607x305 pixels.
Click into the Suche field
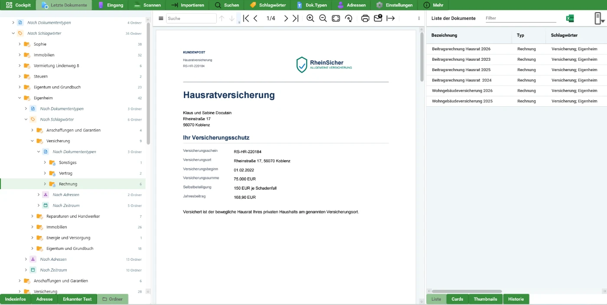[x=191, y=18]
